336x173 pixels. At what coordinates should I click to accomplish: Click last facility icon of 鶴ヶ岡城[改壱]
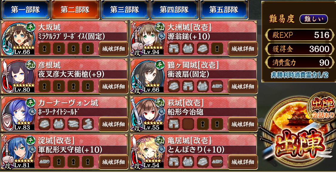pos(217,86)
